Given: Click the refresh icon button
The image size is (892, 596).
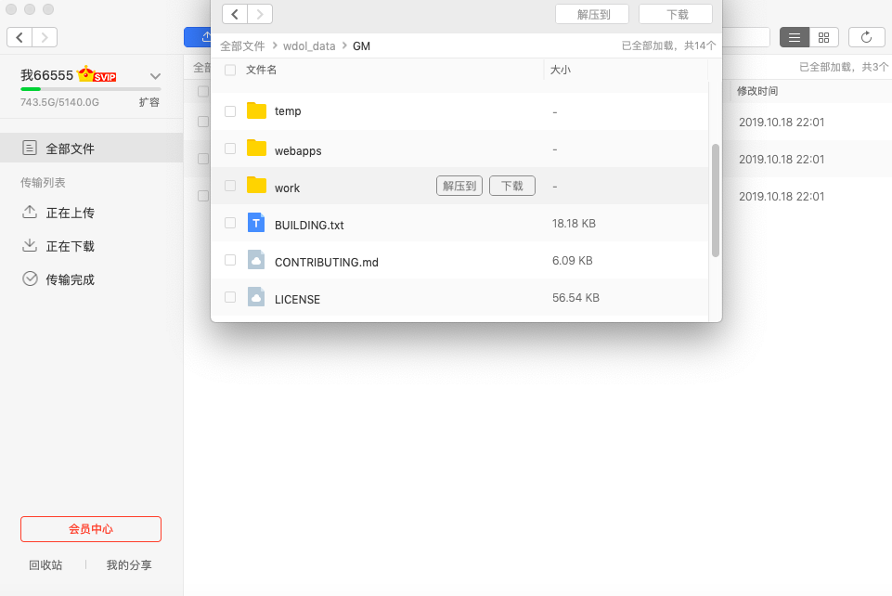Looking at the screenshot, I should point(866,37).
